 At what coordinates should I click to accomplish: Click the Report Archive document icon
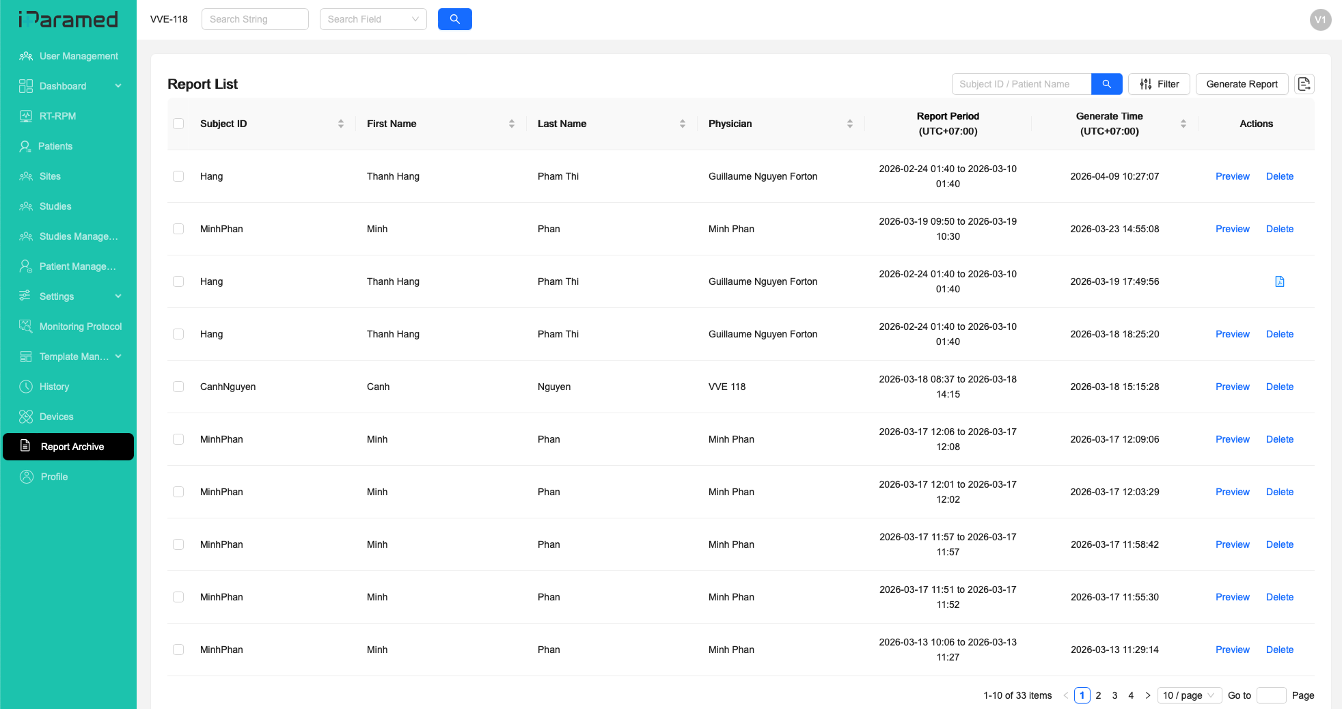(x=25, y=446)
